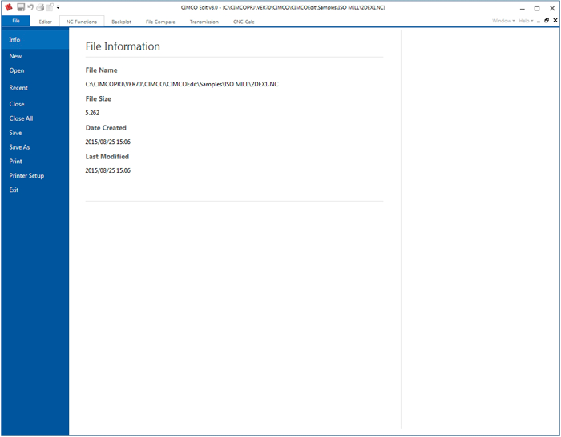This screenshot has height=437, width=561.
Task: Select Info in the File sidebar
Action: (35, 40)
